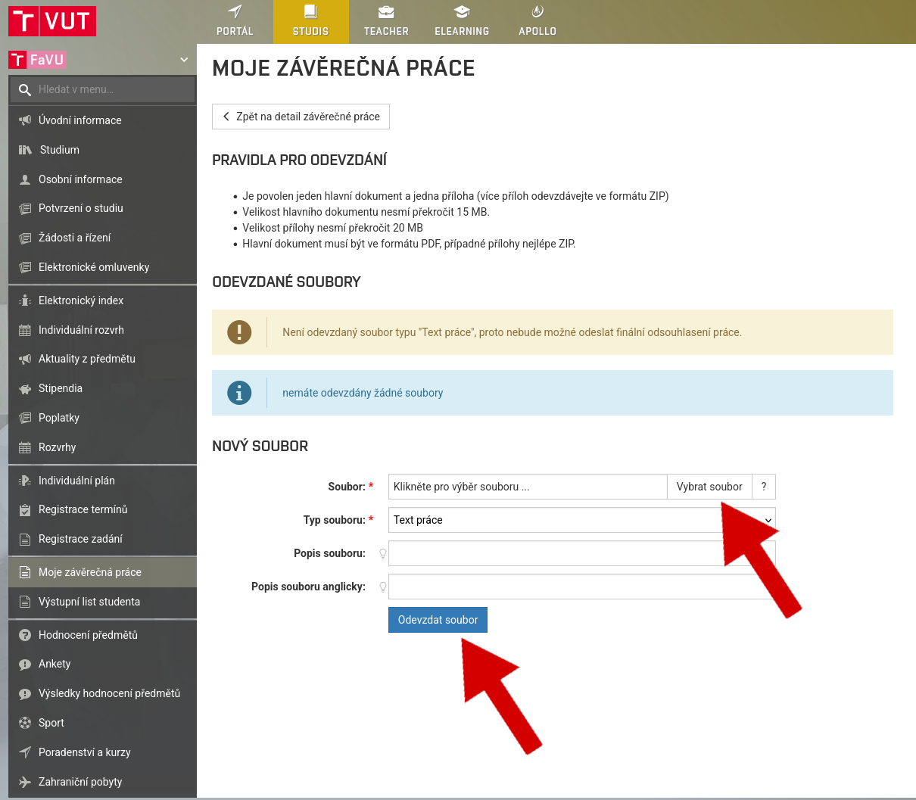The height and width of the screenshot is (800, 916).
Task: Click the megaphone icon next to Úvodní informace
Action: tap(25, 120)
